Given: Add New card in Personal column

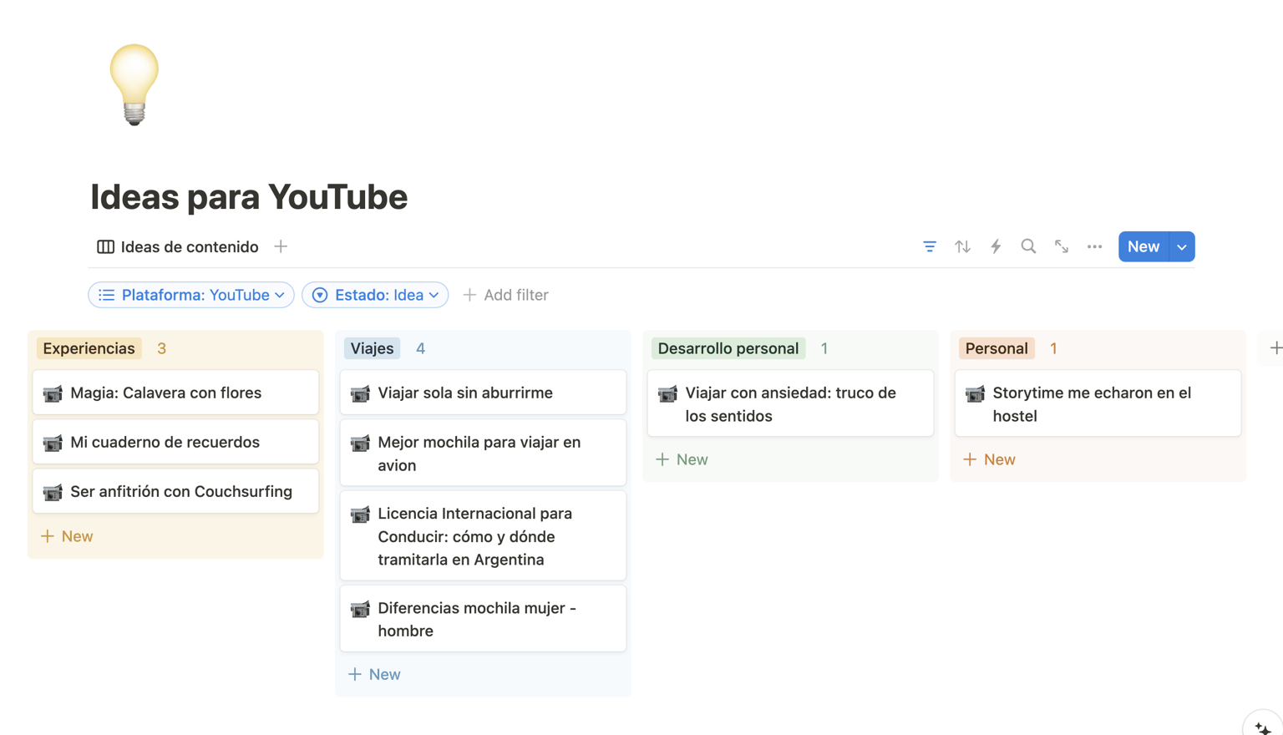Looking at the screenshot, I should click(x=989, y=459).
